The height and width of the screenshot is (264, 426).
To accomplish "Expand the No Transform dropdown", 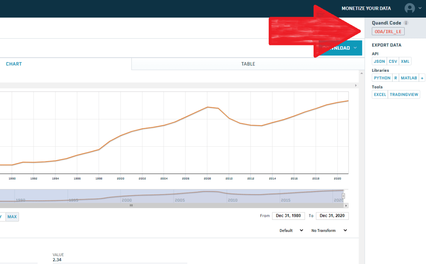I will pos(329,231).
